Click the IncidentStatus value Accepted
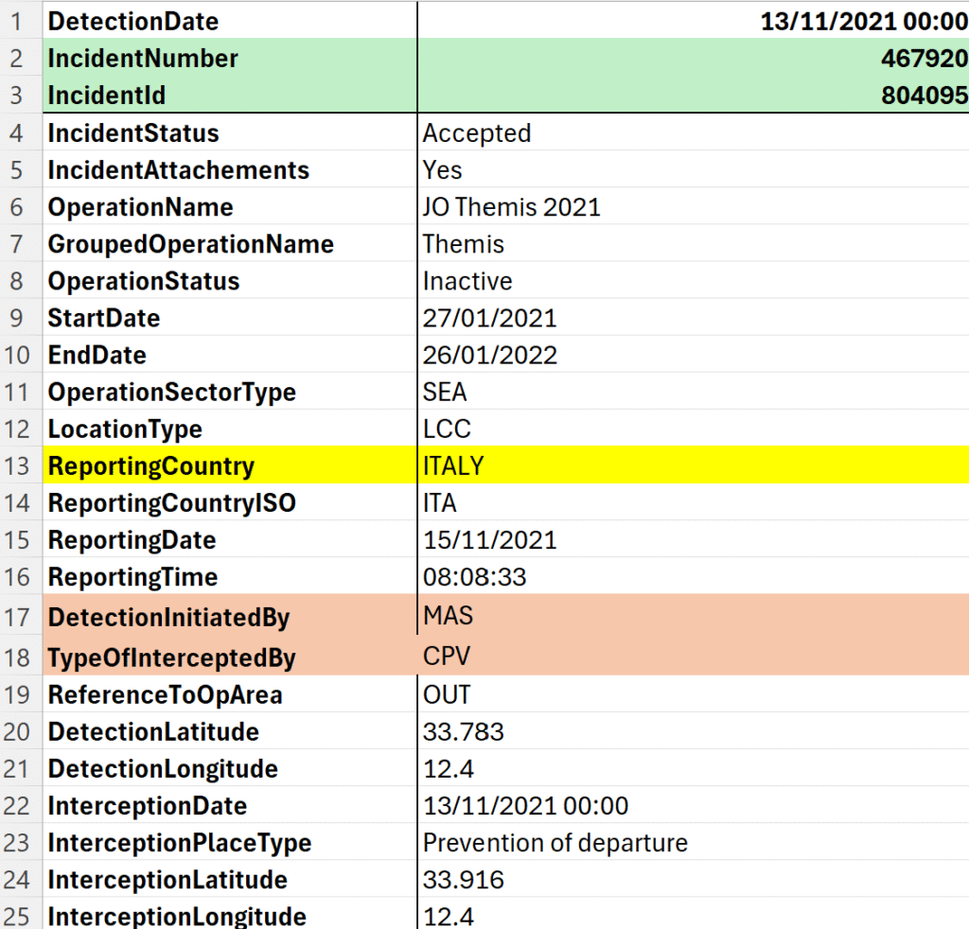 pyautogui.click(x=477, y=133)
